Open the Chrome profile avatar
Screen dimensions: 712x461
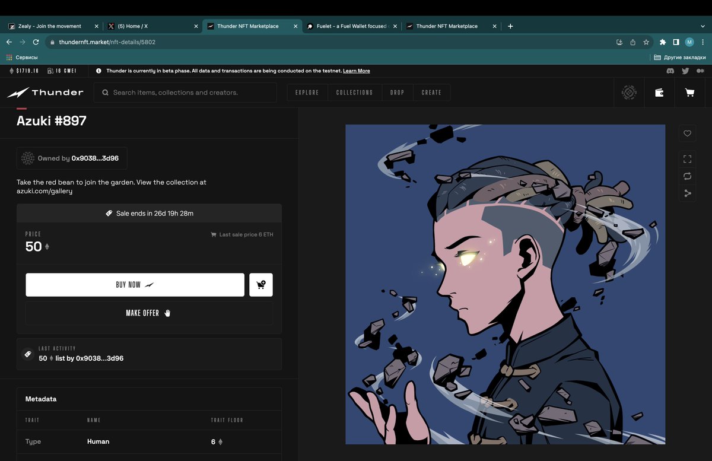tap(689, 42)
